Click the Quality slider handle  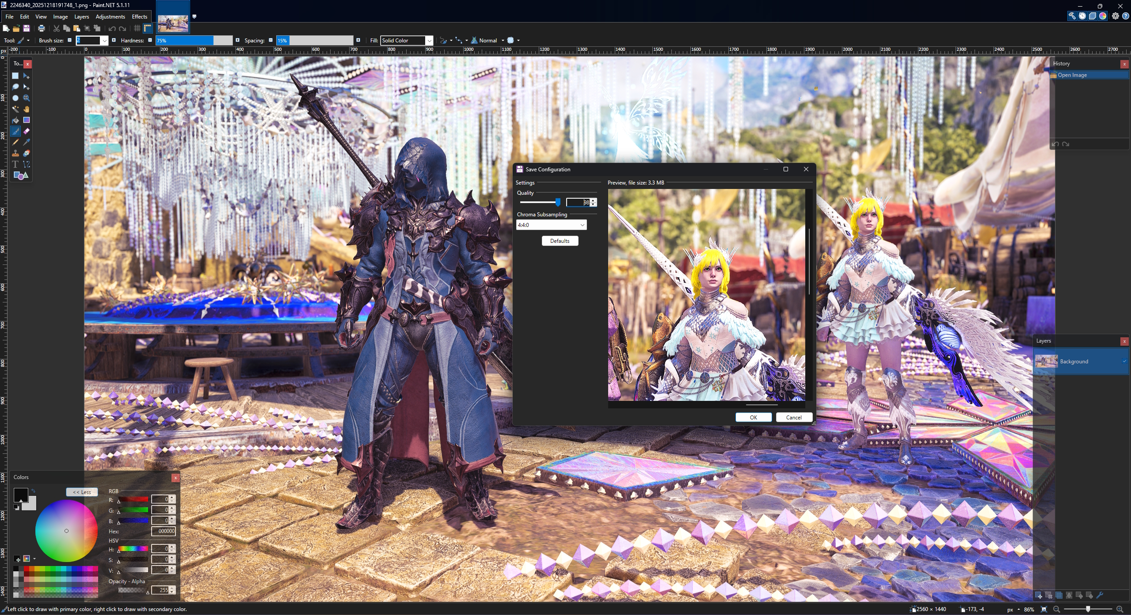[x=558, y=202]
